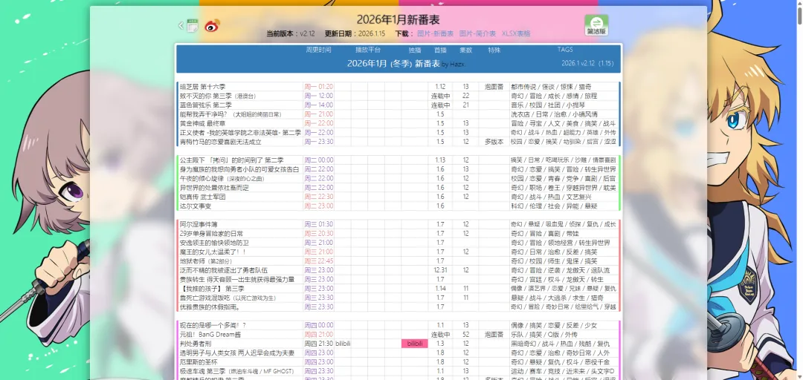Select the row title 靠死亡游戏混饭吃
Screen dimensions: 803x380
click(205, 298)
